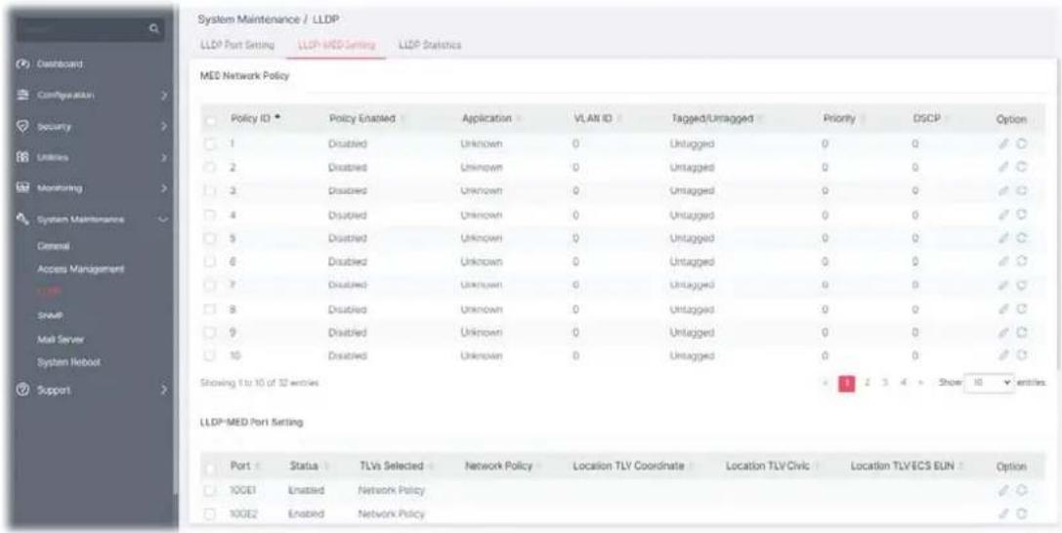1062x533 pixels.
Task: Select the LLDP-MED Setting tab
Action: point(337,45)
